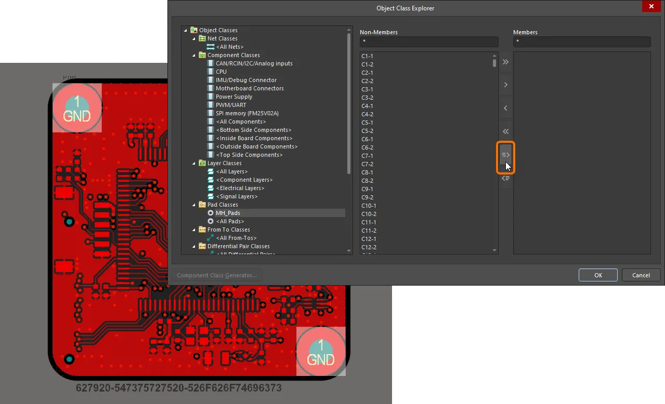Click the Remove Selected PCB Objects button

(505, 178)
